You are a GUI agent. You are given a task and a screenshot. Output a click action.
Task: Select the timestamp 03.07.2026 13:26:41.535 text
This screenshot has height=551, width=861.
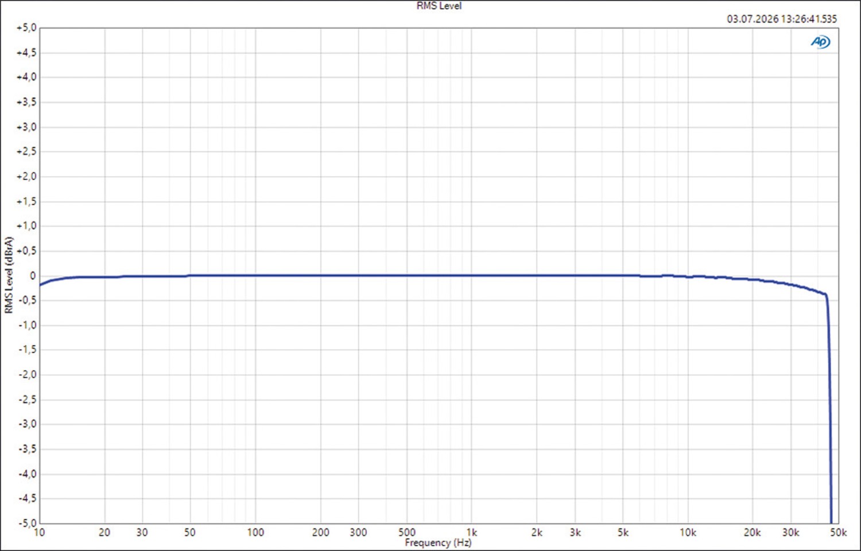tap(782, 19)
